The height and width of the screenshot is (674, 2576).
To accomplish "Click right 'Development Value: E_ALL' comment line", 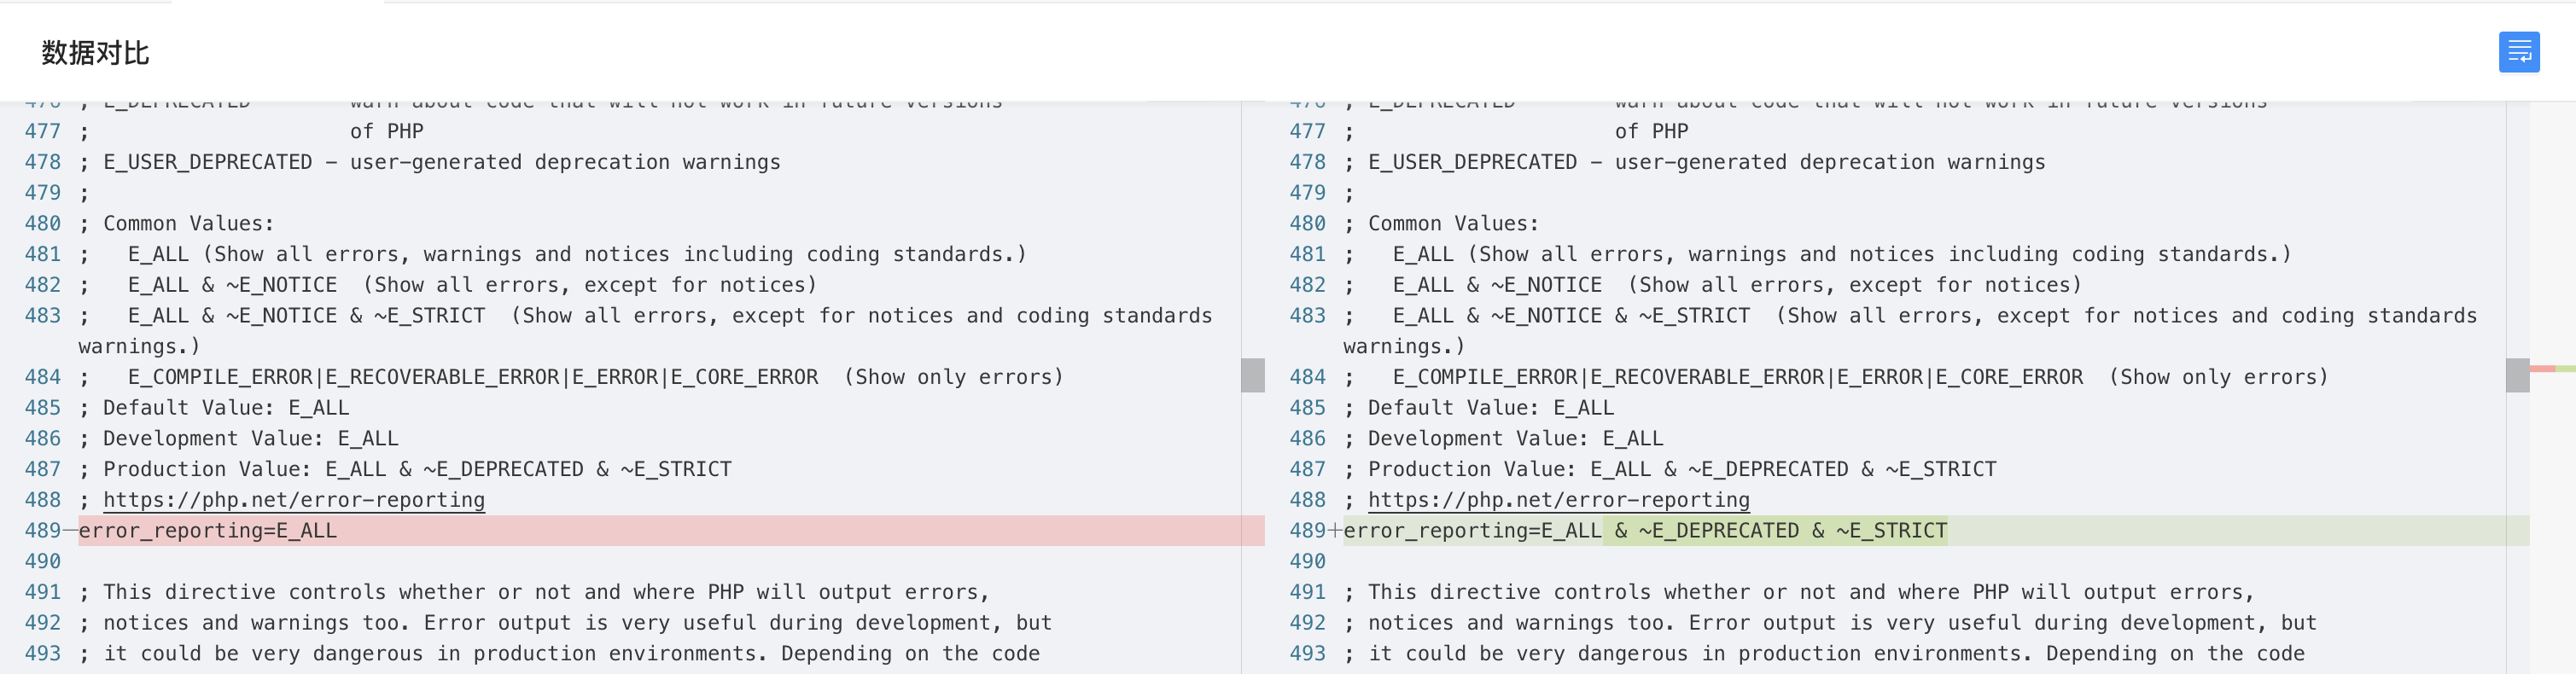I will (1515, 439).
